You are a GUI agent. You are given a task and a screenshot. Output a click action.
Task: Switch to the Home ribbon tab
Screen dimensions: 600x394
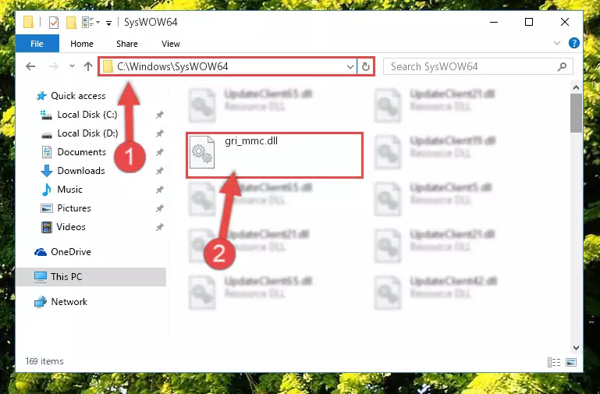(x=81, y=44)
